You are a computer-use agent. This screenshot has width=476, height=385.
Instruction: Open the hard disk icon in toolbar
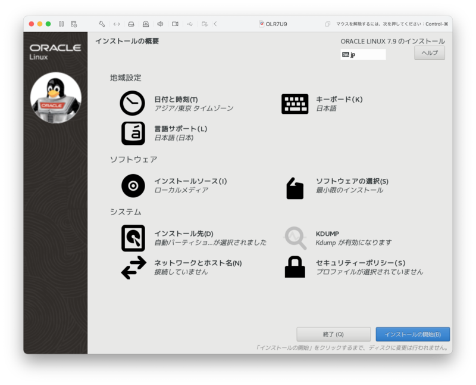(x=131, y=24)
